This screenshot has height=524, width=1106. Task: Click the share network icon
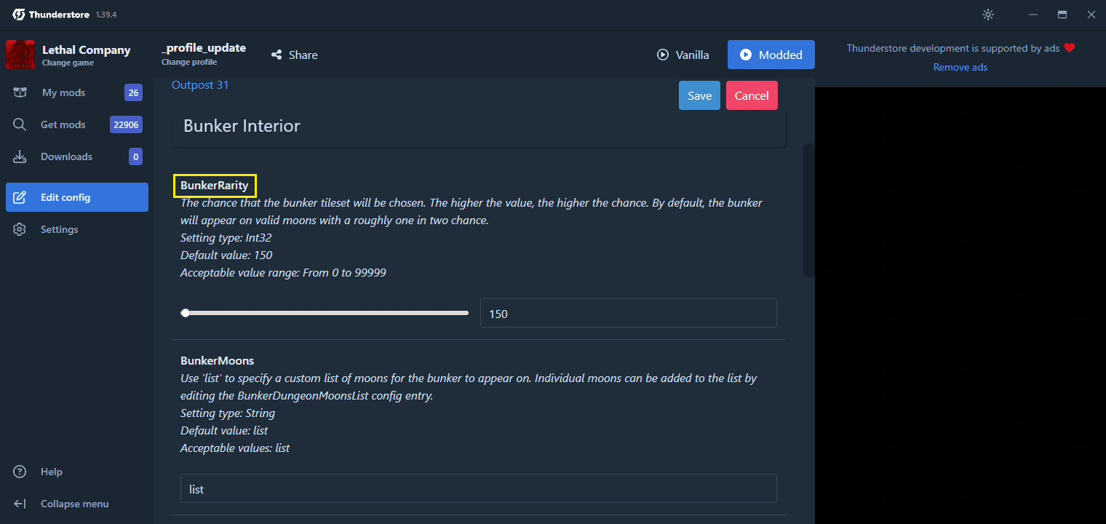[276, 55]
